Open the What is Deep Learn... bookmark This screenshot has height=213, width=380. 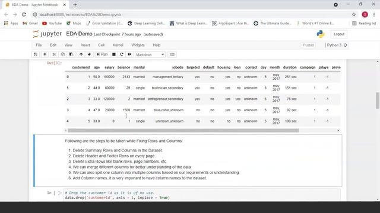click(x=188, y=23)
